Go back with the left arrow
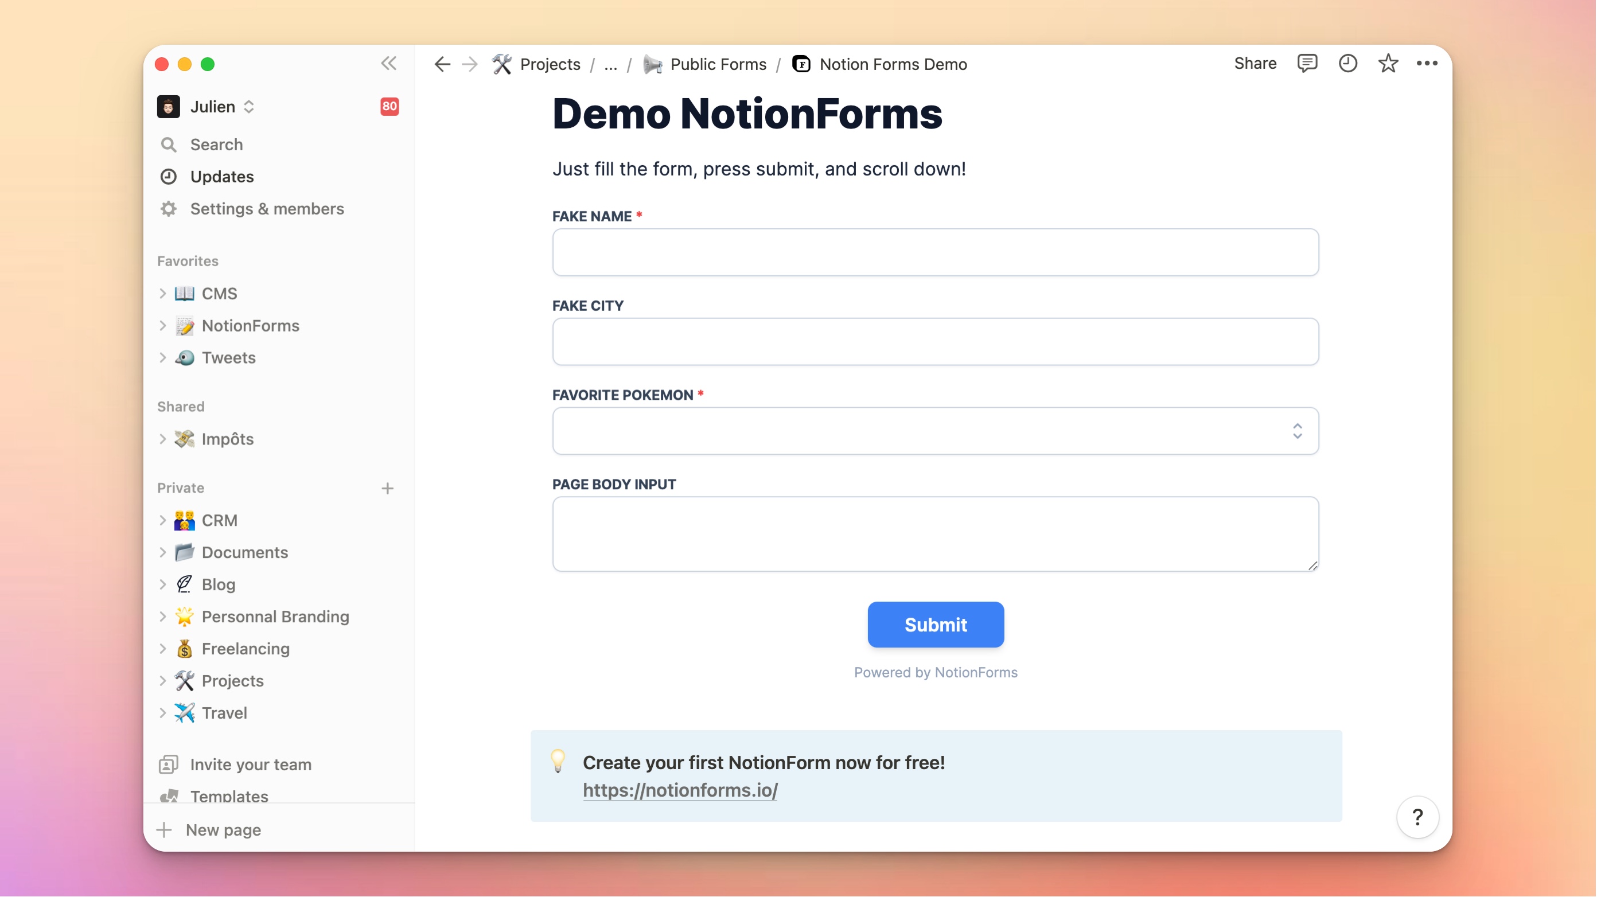 pyautogui.click(x=442, y=64)
